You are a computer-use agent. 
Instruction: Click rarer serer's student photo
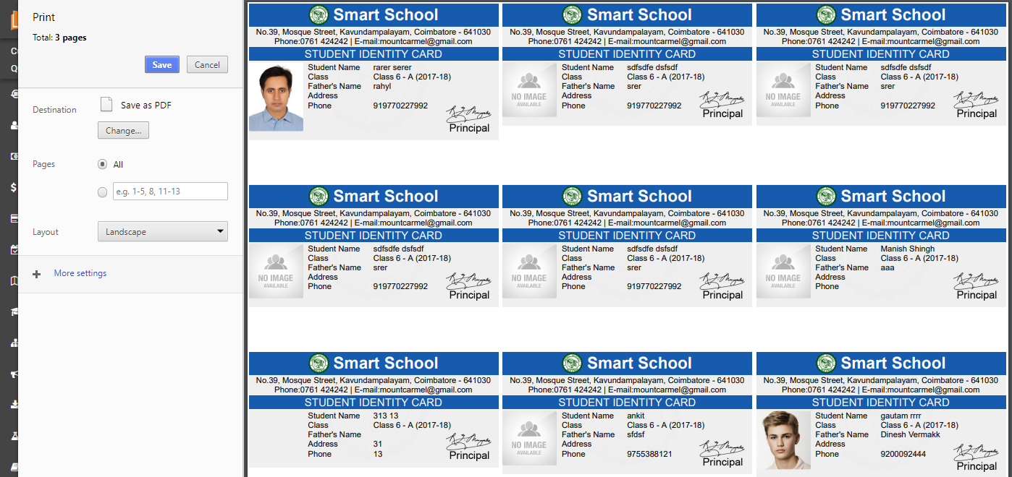point(276,97)
